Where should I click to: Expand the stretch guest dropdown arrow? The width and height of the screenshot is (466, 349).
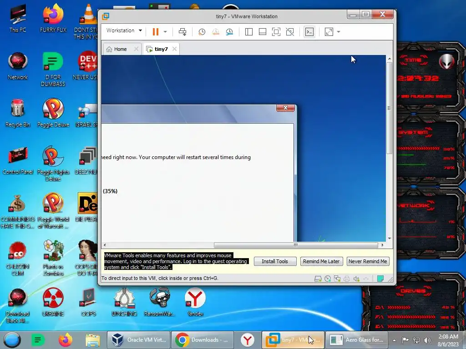[x=339, y=32]
